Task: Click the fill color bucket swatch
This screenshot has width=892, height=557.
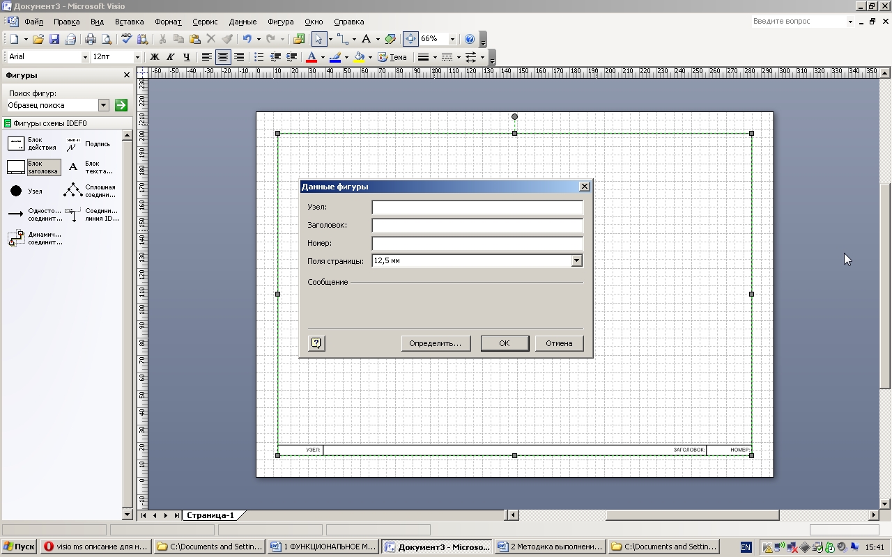Action: 359,57
